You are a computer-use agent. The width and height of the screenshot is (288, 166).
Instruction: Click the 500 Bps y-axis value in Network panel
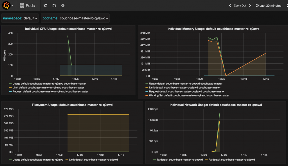[x=154, y=141]
